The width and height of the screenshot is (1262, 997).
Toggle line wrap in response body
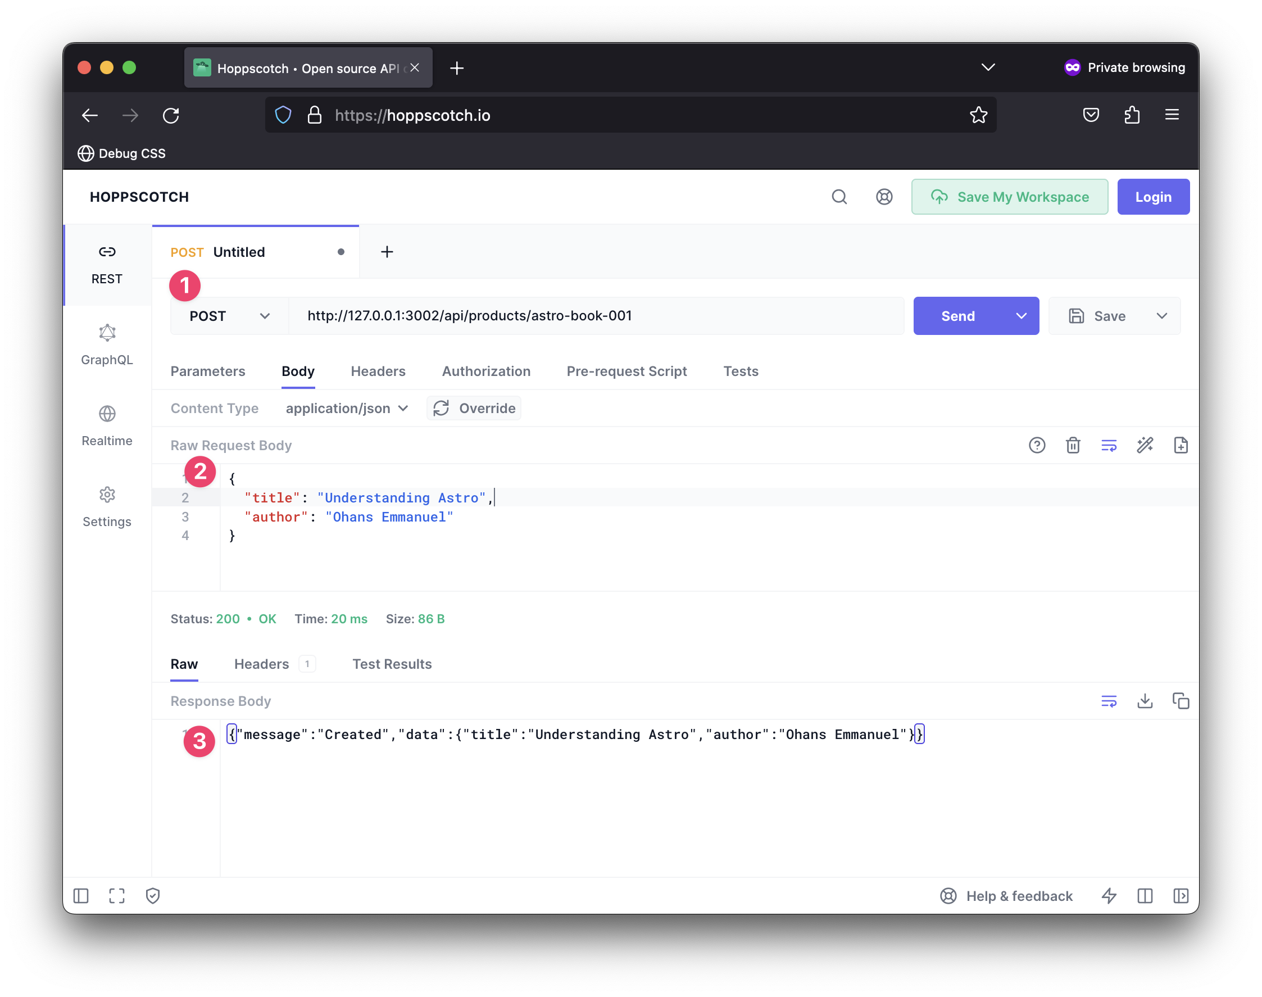[1109, 700]
